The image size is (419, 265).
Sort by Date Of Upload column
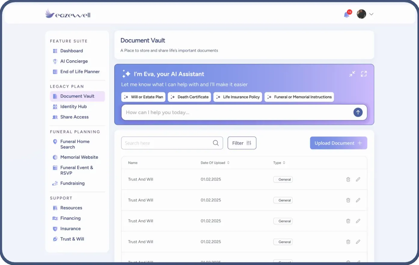pyautogui.click(x=228, y=163)
